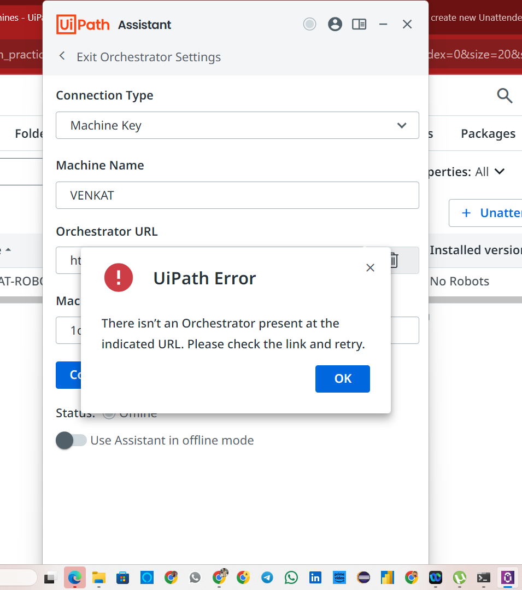Click Exit Orchestrator Settings text link
Screen dimensions: 522x590
point(149,57)
